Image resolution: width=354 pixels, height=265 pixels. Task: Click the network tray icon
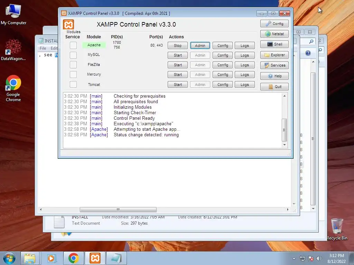[x=302, y=258]
